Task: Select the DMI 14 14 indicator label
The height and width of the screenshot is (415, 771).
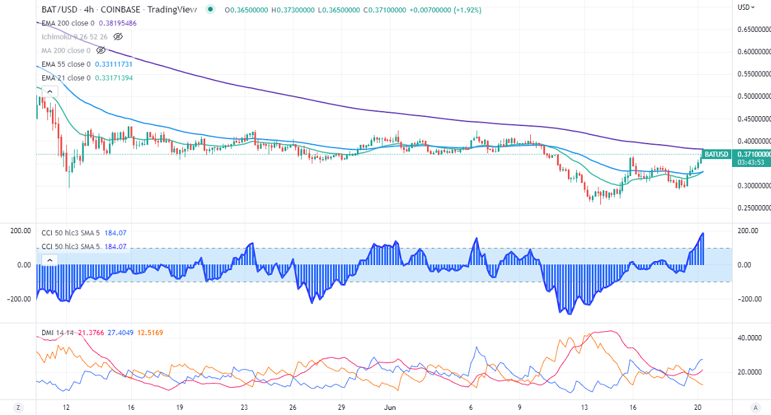Action: click(58, 333)
